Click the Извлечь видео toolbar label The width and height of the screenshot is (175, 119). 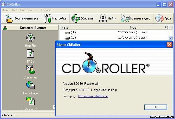pyautogui.click(x=140, y=18)
